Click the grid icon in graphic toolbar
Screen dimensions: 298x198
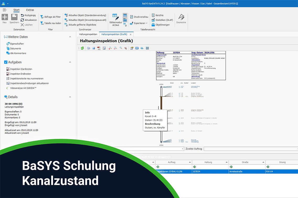pyautogui.click(x=147, y=48)
